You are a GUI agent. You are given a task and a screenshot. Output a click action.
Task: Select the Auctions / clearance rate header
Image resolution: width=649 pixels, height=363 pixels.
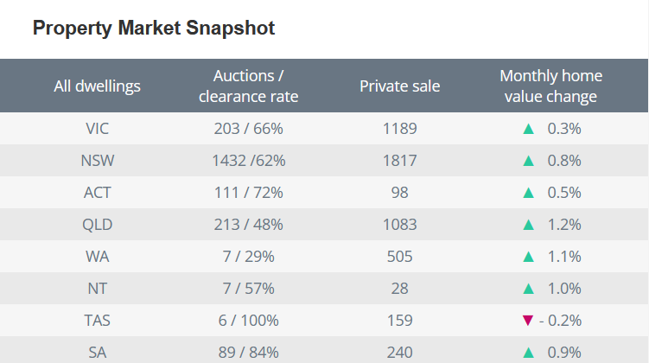(x=249, y=86)
